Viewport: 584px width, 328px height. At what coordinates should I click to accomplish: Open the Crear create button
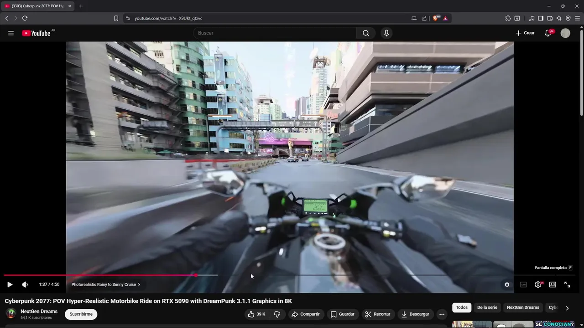[x=525, y=33]
